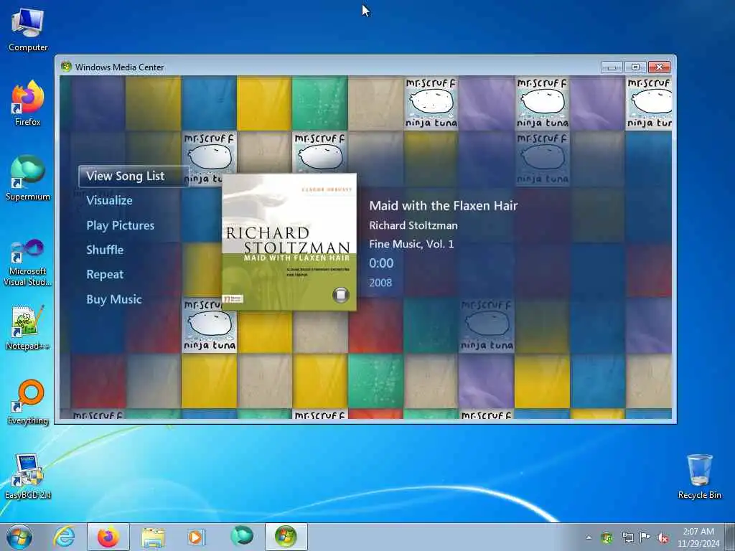Select the EasyBCD 2.4 desktop shortcut
Image resolution: width=735 pixels, height=551 pixels.
pyautogui.click(x=28, y=476)
